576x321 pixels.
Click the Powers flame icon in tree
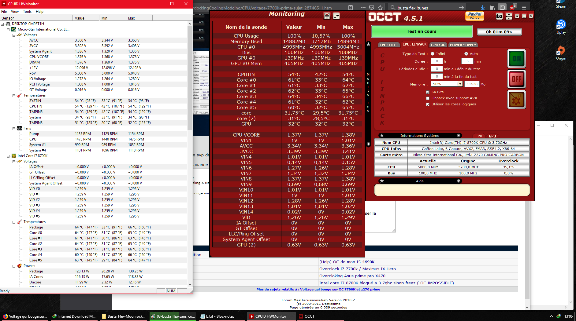(x=20, y=266)
